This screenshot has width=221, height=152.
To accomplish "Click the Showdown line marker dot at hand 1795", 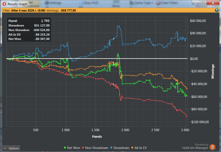I will [x=113, y=39].
